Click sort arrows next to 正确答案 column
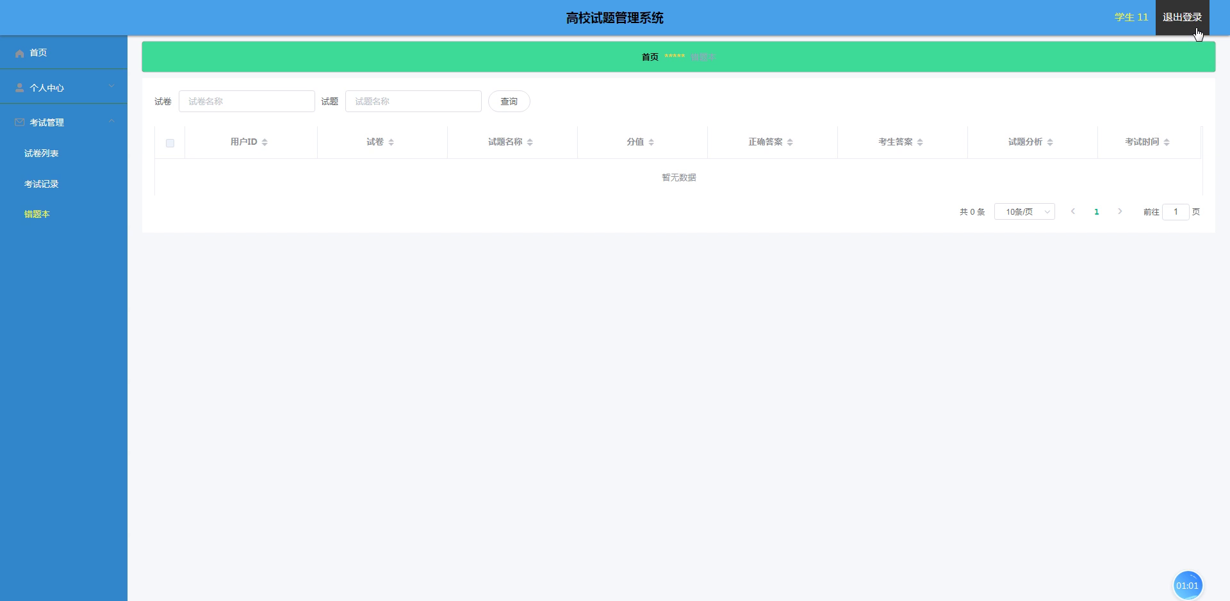Image resolution: width=1230 pixels, height=601 pixels. pos(790,142)
